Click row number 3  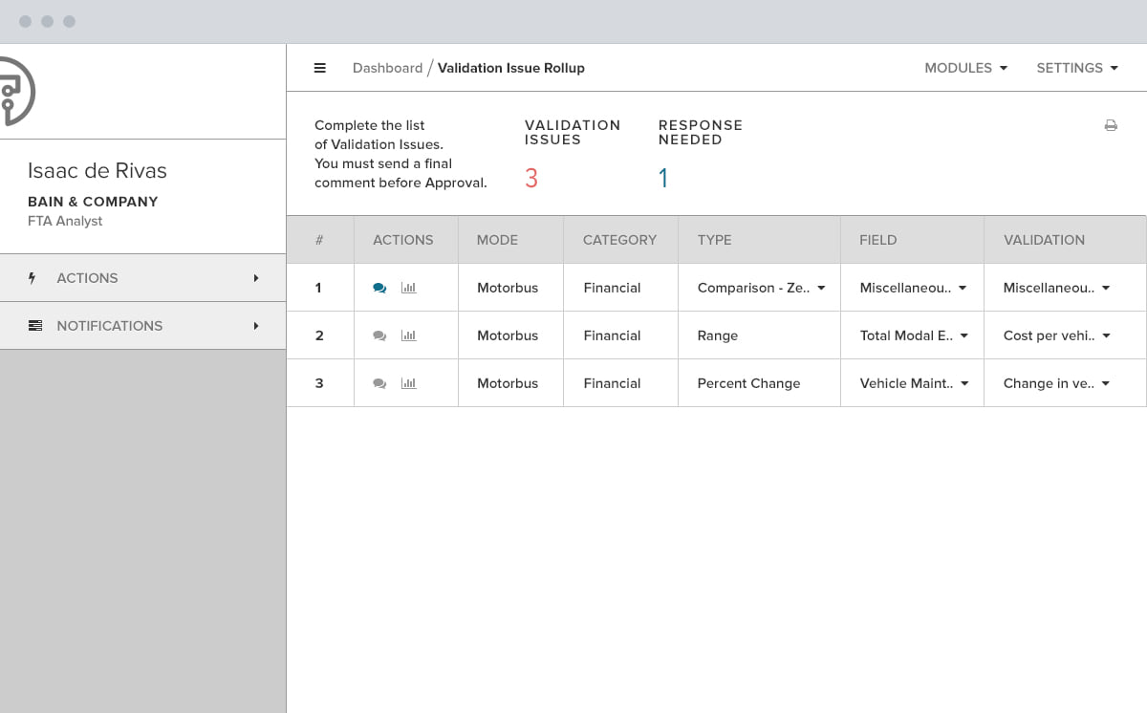pos(319,383)
